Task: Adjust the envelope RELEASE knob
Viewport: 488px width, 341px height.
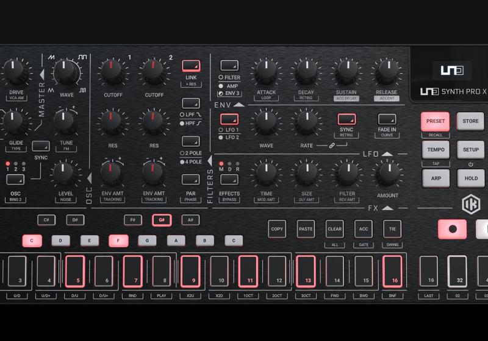Action: [x=388, y=72]
